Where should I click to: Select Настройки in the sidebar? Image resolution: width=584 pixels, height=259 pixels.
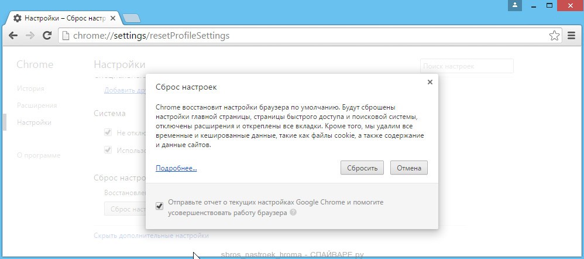click(35, 123)
